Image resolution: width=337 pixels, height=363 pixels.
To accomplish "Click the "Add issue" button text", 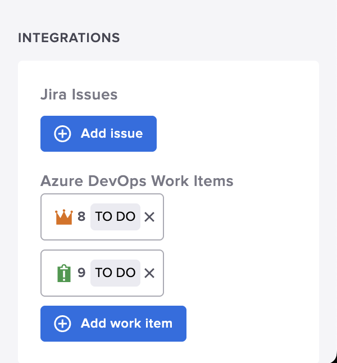I will (112, 134).
